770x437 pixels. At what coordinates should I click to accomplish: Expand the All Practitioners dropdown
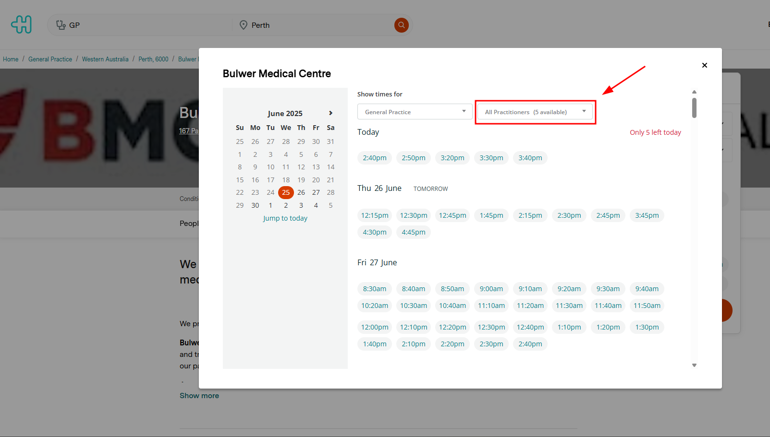(535, 112)
